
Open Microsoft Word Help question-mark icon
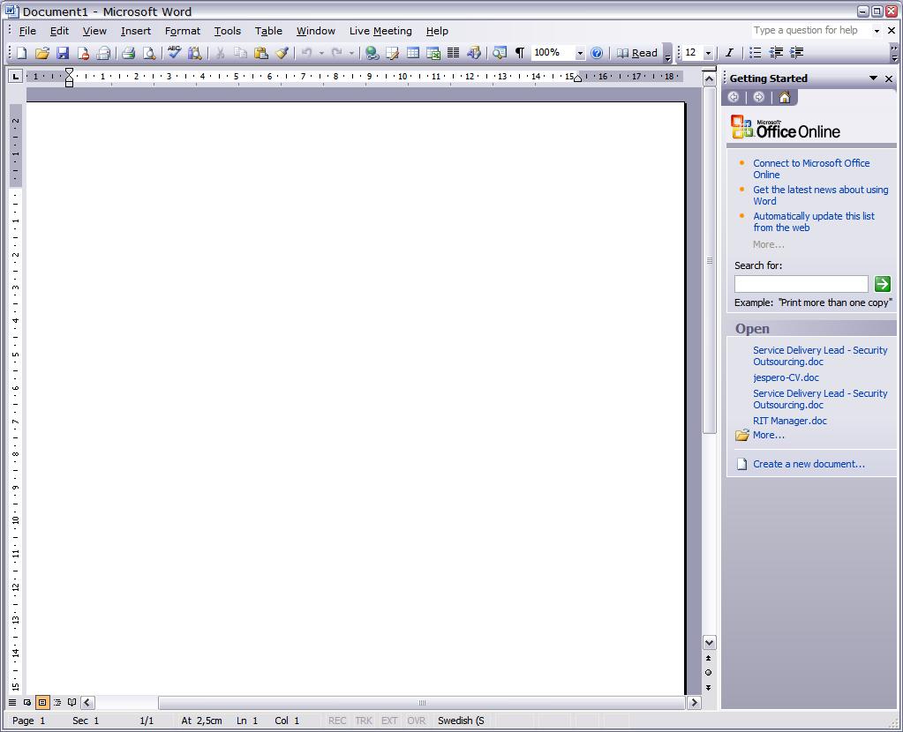[x=598, y=53]
